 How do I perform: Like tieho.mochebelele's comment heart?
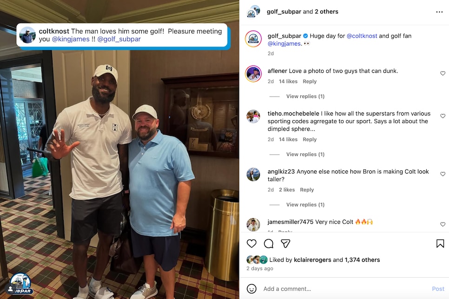pos(442,116)
